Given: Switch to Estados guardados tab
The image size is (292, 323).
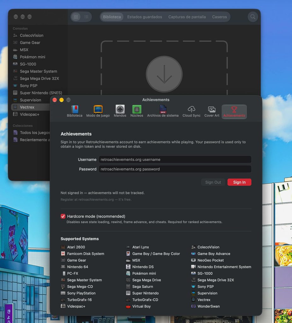Looking at the screenshot, I should point(144,17).
